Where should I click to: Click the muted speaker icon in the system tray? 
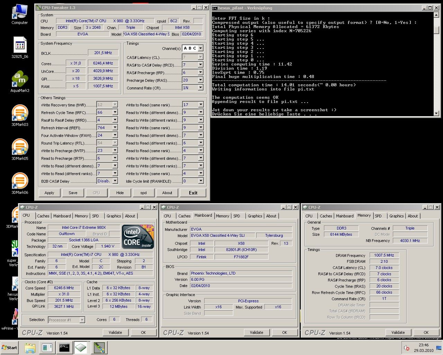tap(407, 348)
